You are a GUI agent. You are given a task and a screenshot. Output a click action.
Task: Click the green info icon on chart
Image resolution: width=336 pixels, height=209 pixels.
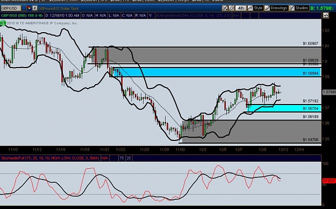pos(3,23)
